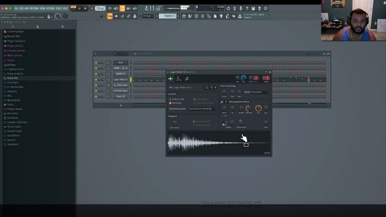Viewport: 386px width, 217px height.
Task: Open the EDIT menu
Action: (x=22, y=8)
